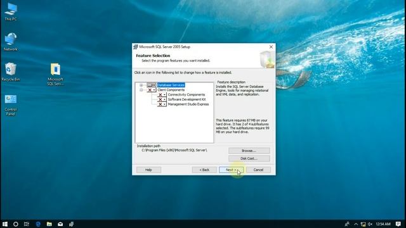Click the Browse... button
Image resolution: width=406 pixels, height=228 pixels.
[x=249, y=151]
